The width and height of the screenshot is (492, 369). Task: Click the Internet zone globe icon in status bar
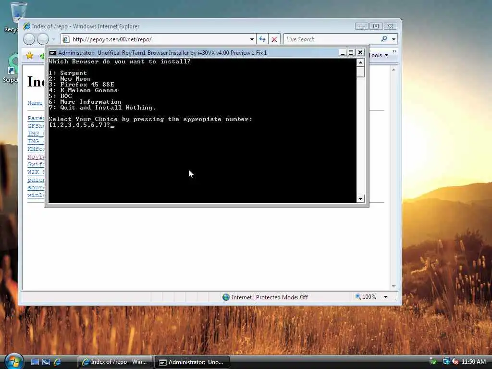click(226, 297)
